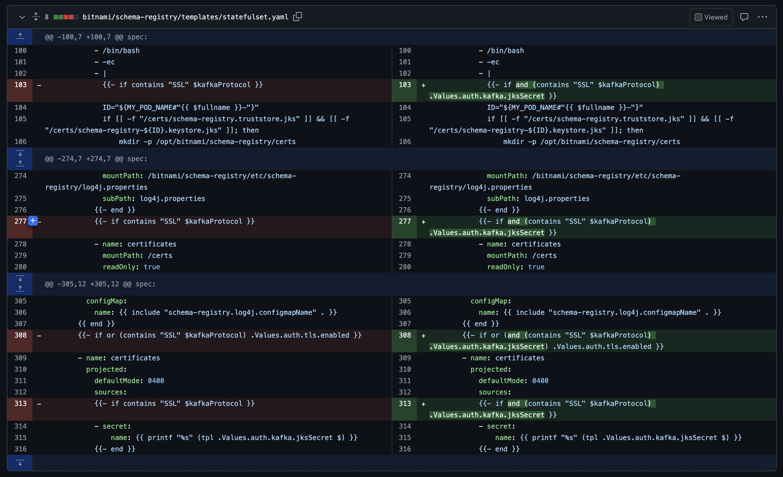The height and width of the screenshot is (477, 783).
Task: Click right line number 103
Action: 405,85
